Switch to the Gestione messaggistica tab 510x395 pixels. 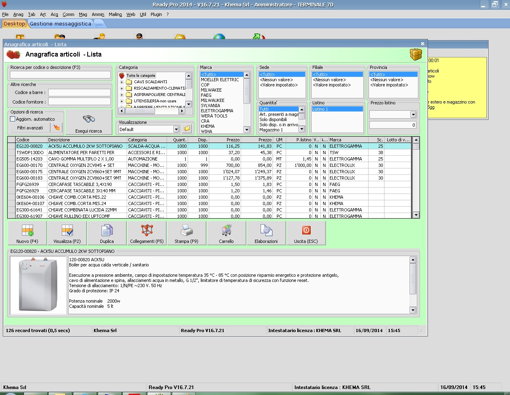pyautogui.click(x=61, y=24)
